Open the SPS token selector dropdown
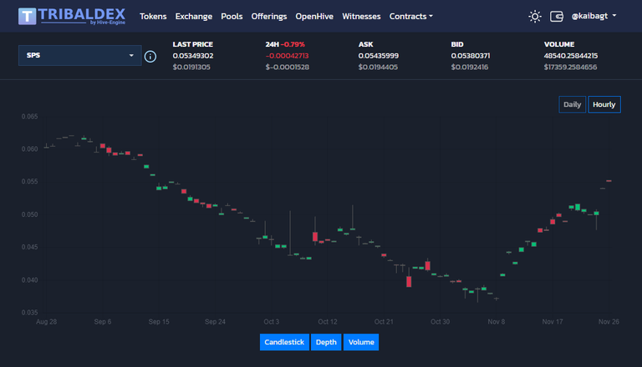Image resolution: width=642 pixels, height=367 pixels. click(80, 55)
